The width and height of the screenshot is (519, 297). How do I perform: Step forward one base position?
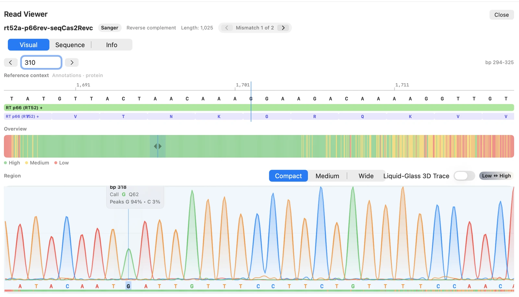[72, 63]
